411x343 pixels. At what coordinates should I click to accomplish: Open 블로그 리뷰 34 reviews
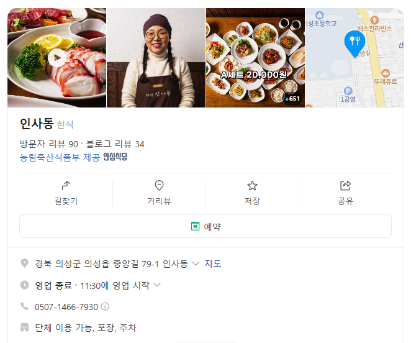click(115, 144)
